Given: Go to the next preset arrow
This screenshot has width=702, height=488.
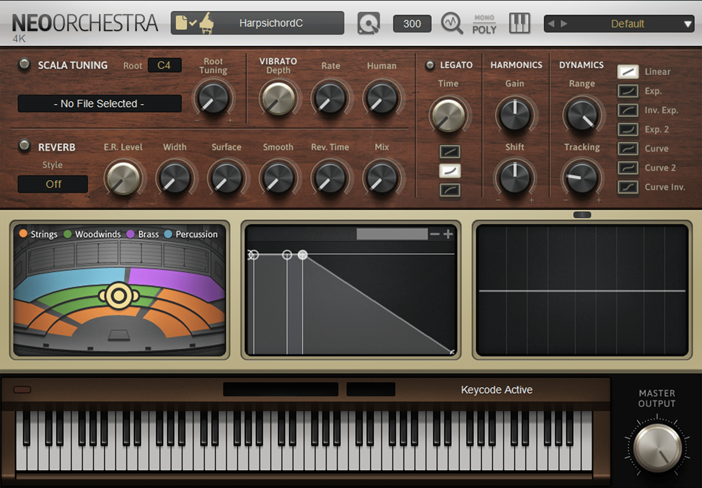Looking at the screenshot, I should tap(564, 24).
